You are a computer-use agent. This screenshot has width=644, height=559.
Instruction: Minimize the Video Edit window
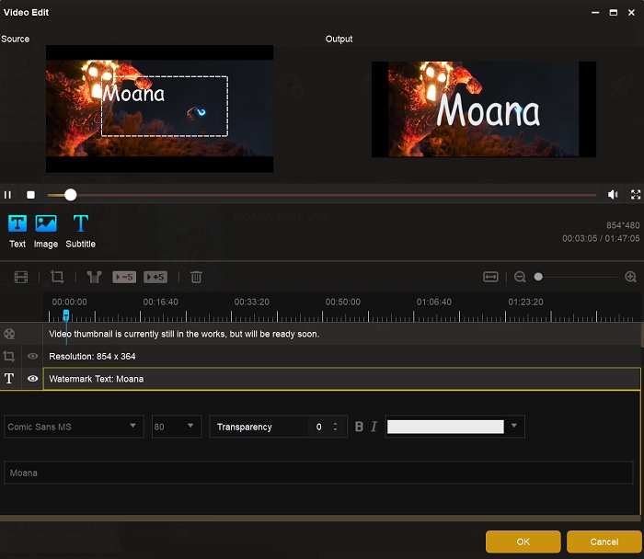point(595,13)
